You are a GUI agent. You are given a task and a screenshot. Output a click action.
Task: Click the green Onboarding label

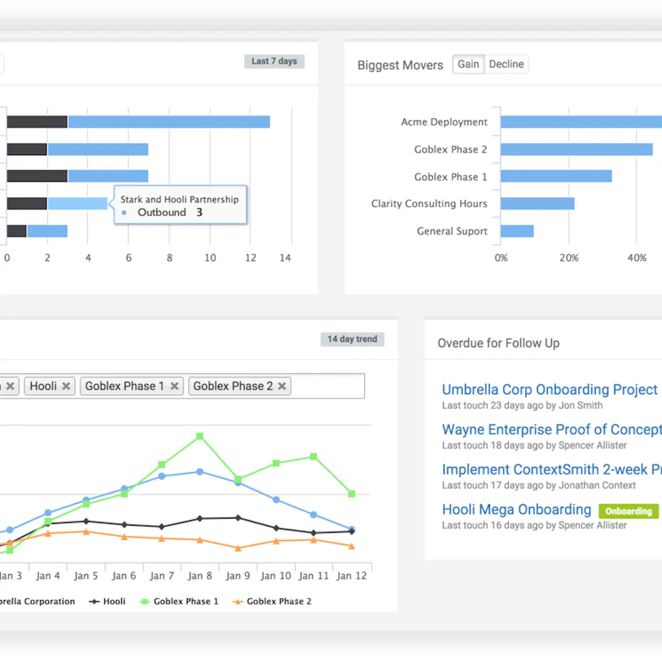(628, 511)
